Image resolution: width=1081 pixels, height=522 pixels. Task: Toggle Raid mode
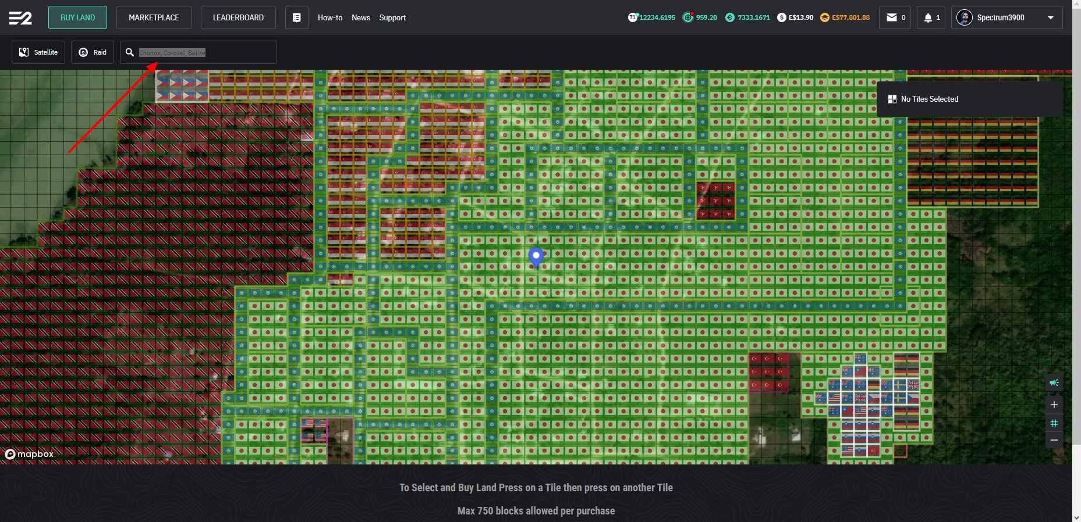tap(93, 52)
